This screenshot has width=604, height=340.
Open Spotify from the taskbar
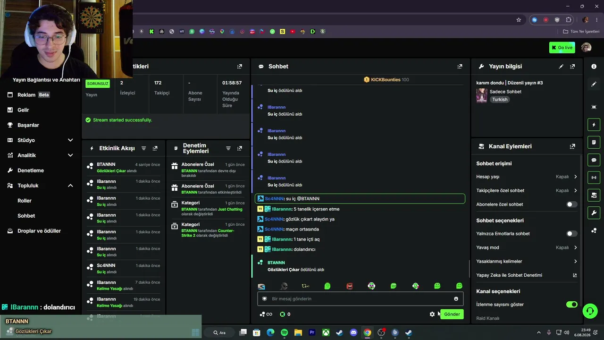(284, 332)
